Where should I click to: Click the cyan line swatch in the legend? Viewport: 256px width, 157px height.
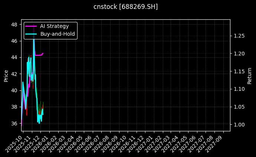coord(31,34)
